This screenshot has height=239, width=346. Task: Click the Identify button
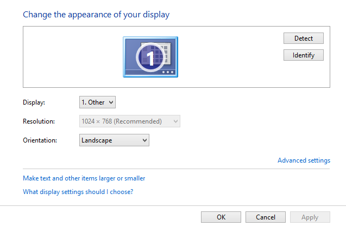point(303,55)
